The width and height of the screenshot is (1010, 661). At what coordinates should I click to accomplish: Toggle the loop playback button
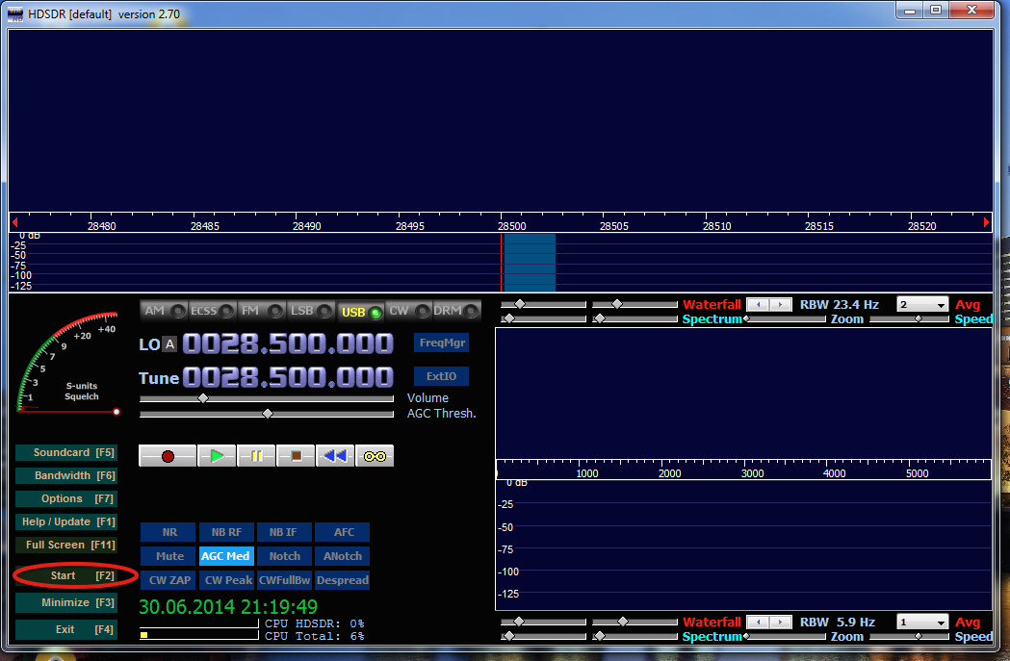point(375,456)
